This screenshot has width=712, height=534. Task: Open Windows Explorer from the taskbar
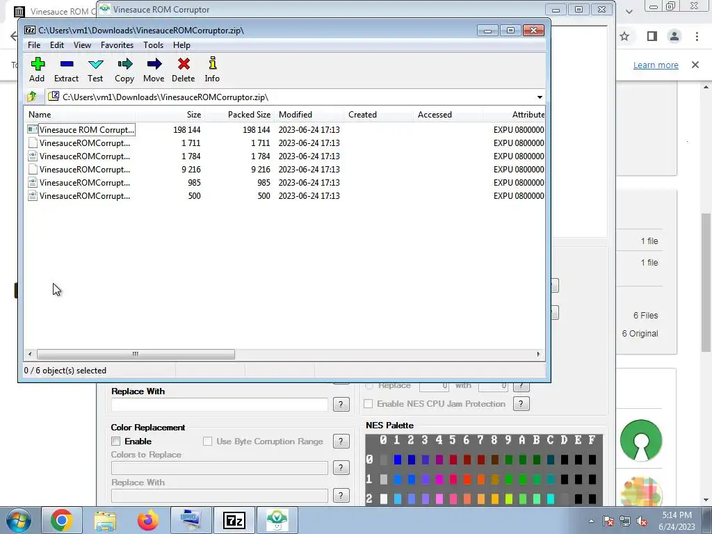pyautogui.click(x=105, y=520)
